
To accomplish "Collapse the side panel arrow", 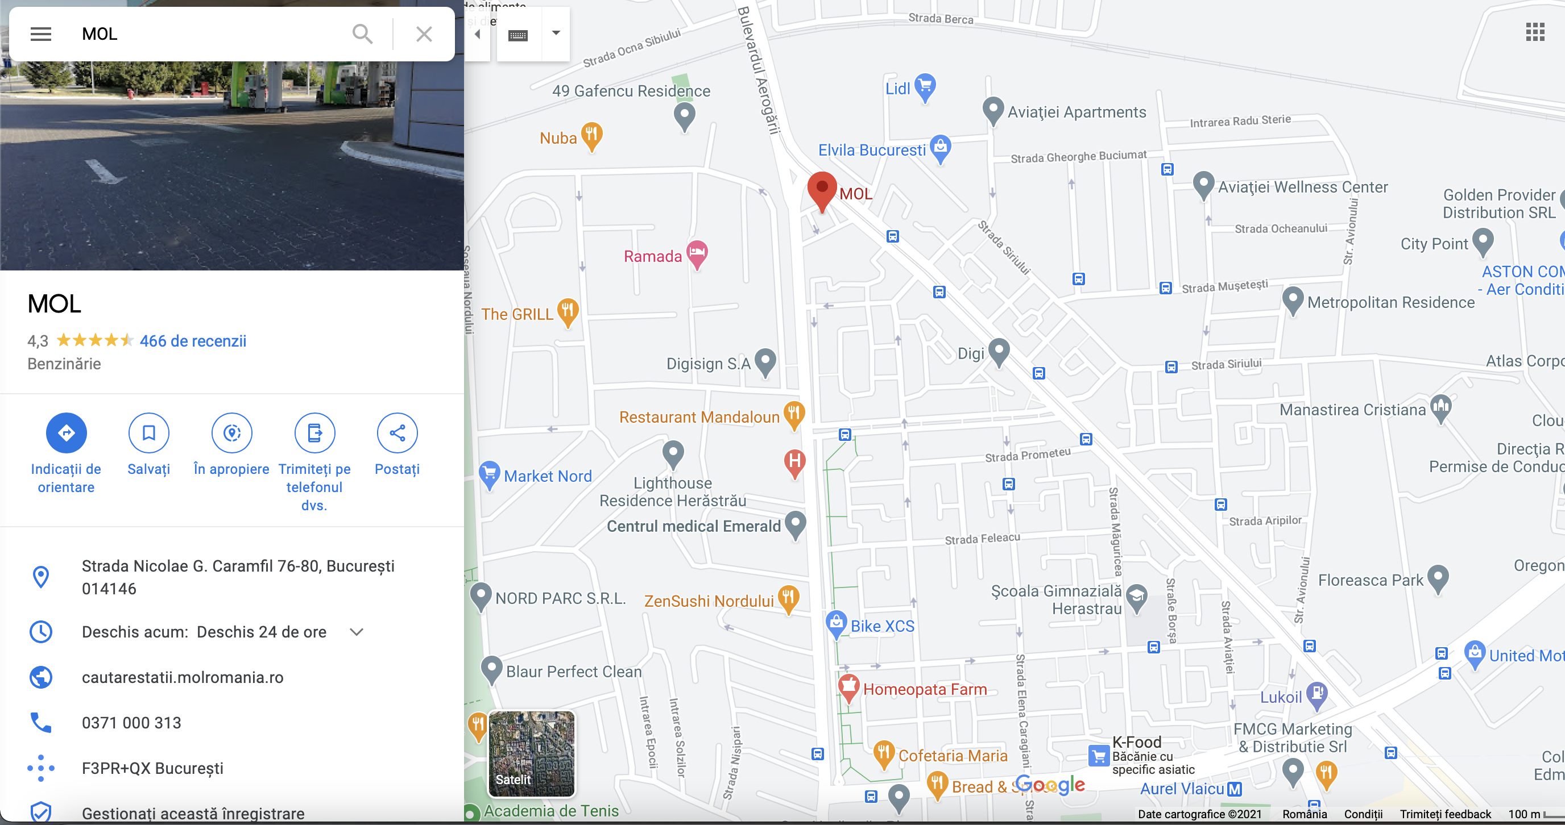I will click(478, 34).
